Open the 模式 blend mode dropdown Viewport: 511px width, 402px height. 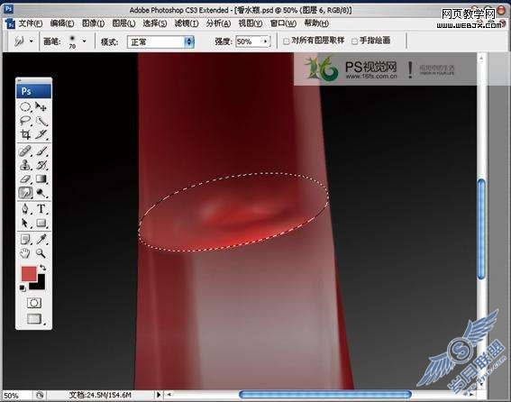pos(160,42)
